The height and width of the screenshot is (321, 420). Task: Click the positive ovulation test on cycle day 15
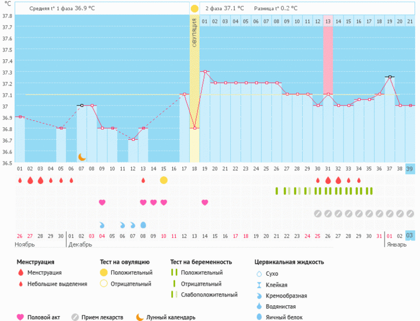point(164,180)
